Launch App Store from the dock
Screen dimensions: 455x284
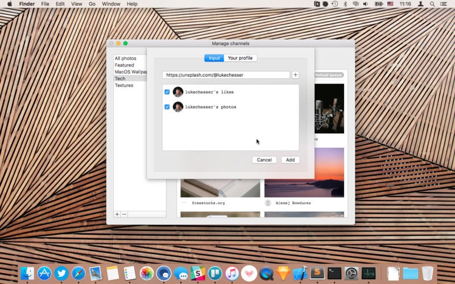pyautogui.click(x=44, y=273)
